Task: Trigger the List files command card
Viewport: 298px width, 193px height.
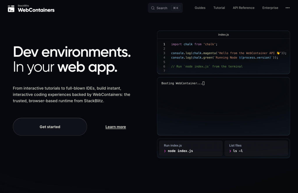Action: pyautogui.click(x=256, y=148)
